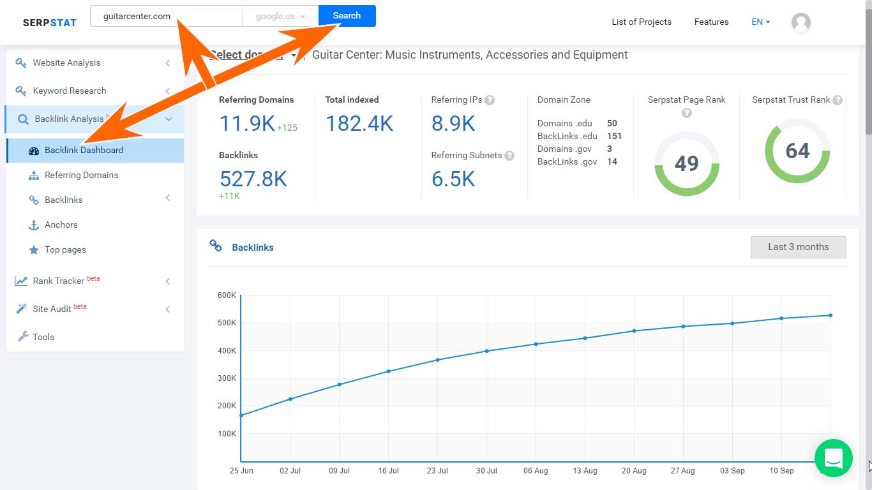Click the Top pages star icon

34,250
